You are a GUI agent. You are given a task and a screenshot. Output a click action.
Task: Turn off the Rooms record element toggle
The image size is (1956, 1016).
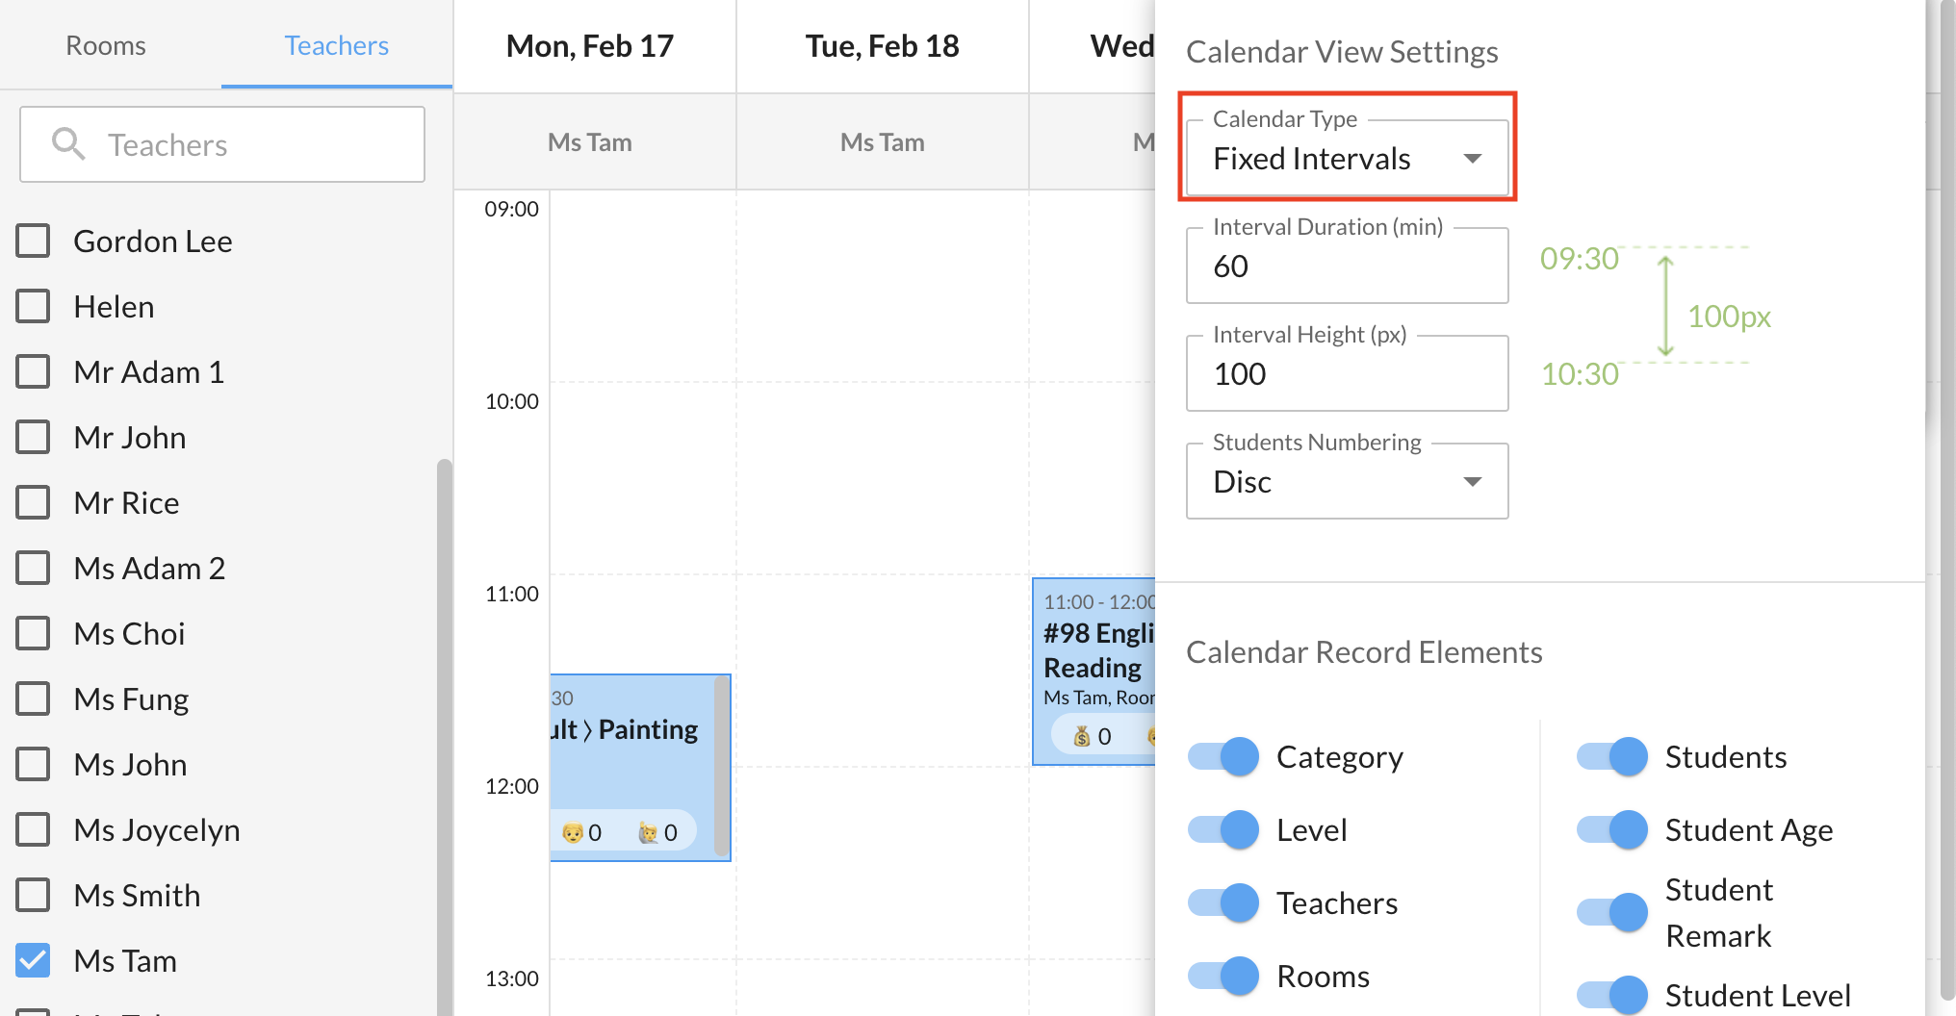point(1223,977)
